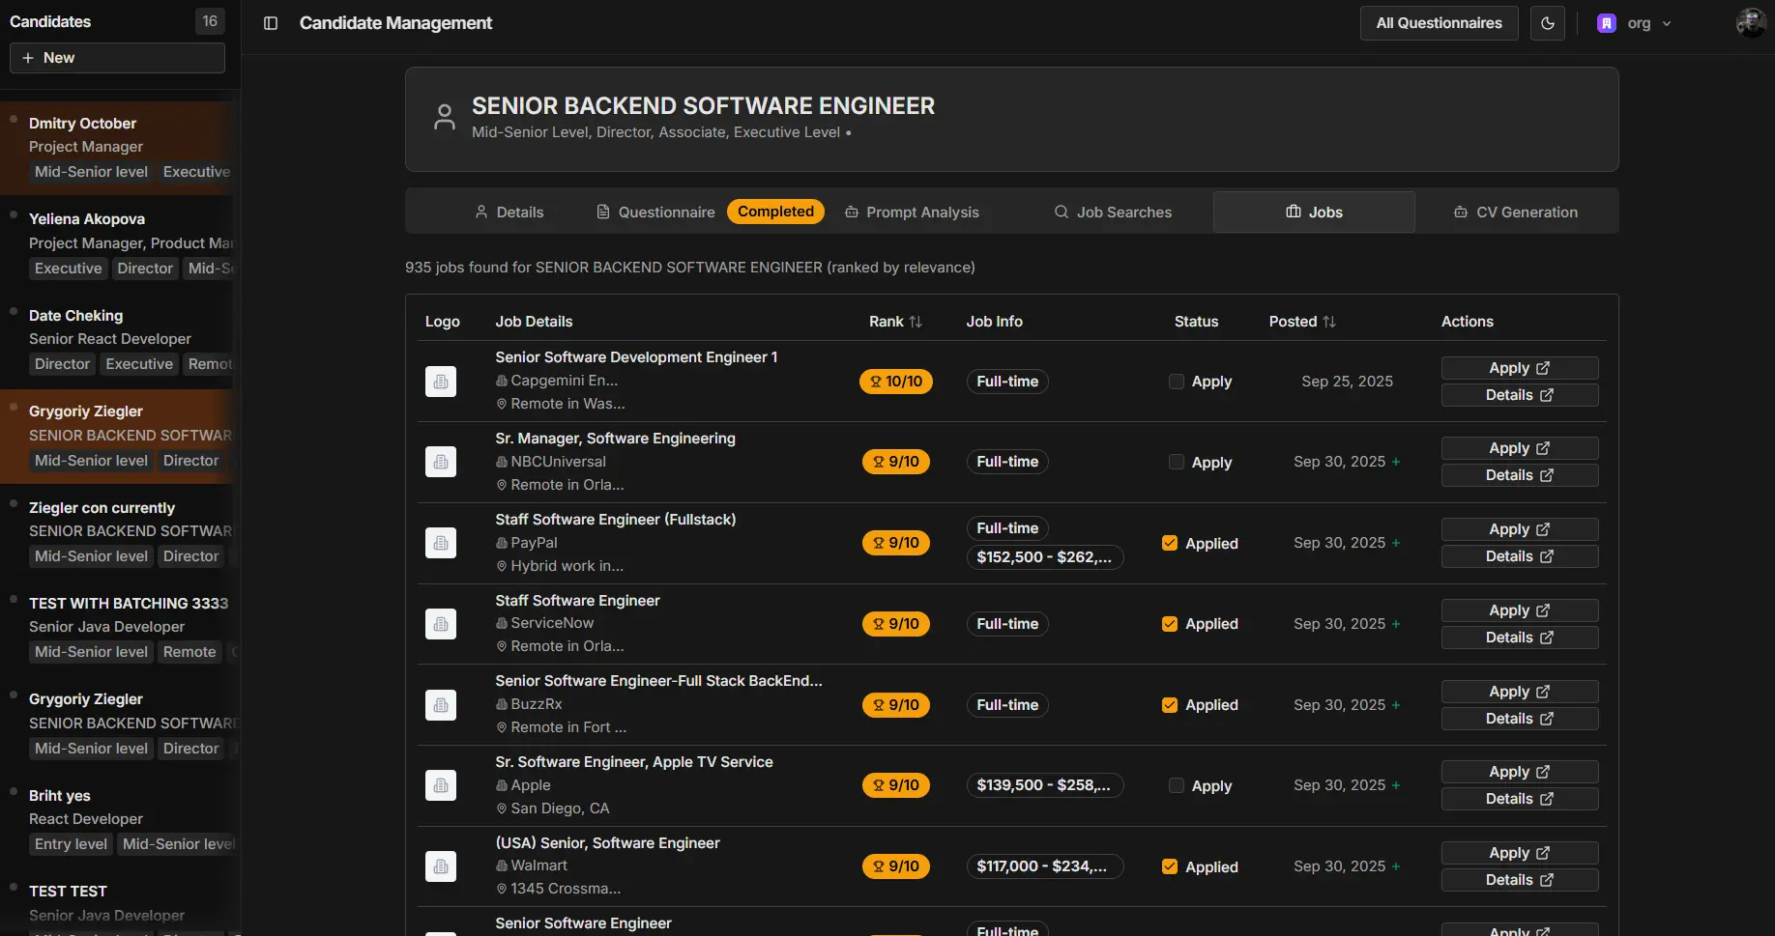Switch to dark mode moon icon
Screen dimensions: 1775x936
[1548, 23]
